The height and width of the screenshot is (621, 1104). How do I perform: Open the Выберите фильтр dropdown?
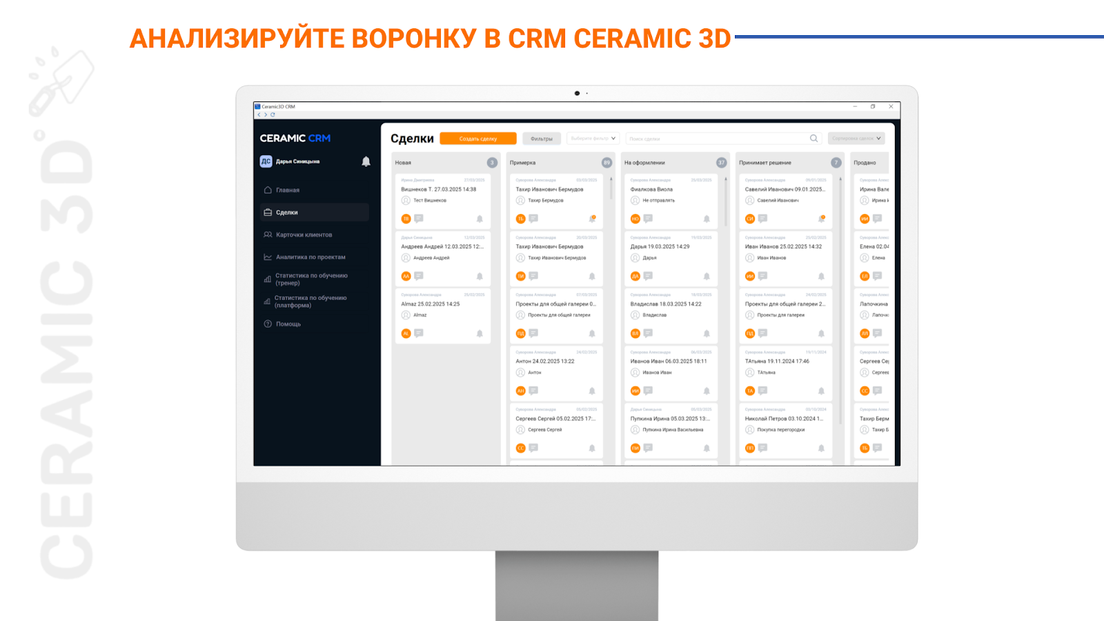coord(593,139)
